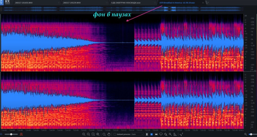
Task: Select the Frequency selection tool
Action: point(156,134)
